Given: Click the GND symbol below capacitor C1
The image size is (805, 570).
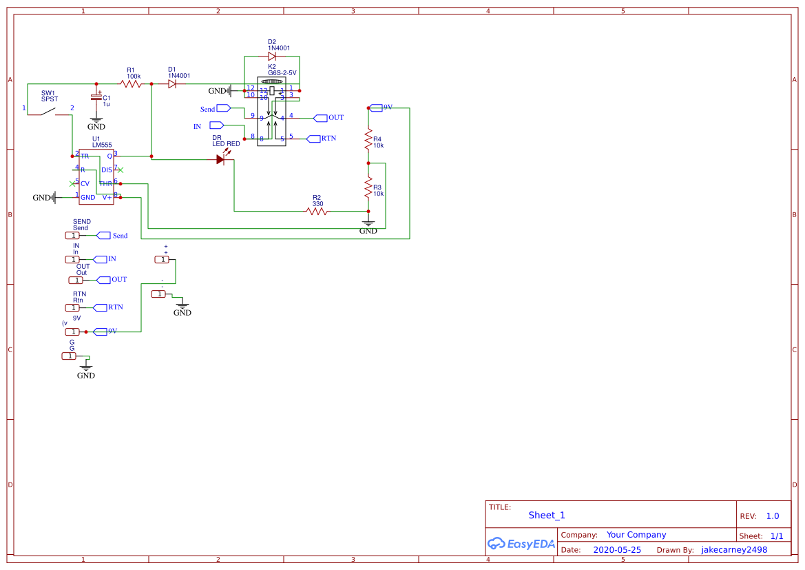Looking at the screenshot, I should (x=96, y=123).
